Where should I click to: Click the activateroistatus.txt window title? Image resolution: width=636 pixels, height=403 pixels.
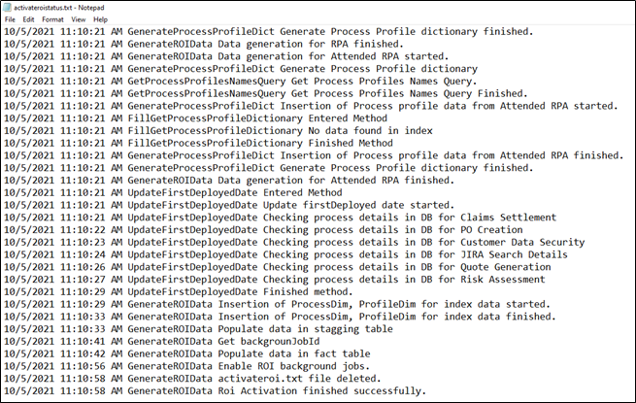point(59,8)
